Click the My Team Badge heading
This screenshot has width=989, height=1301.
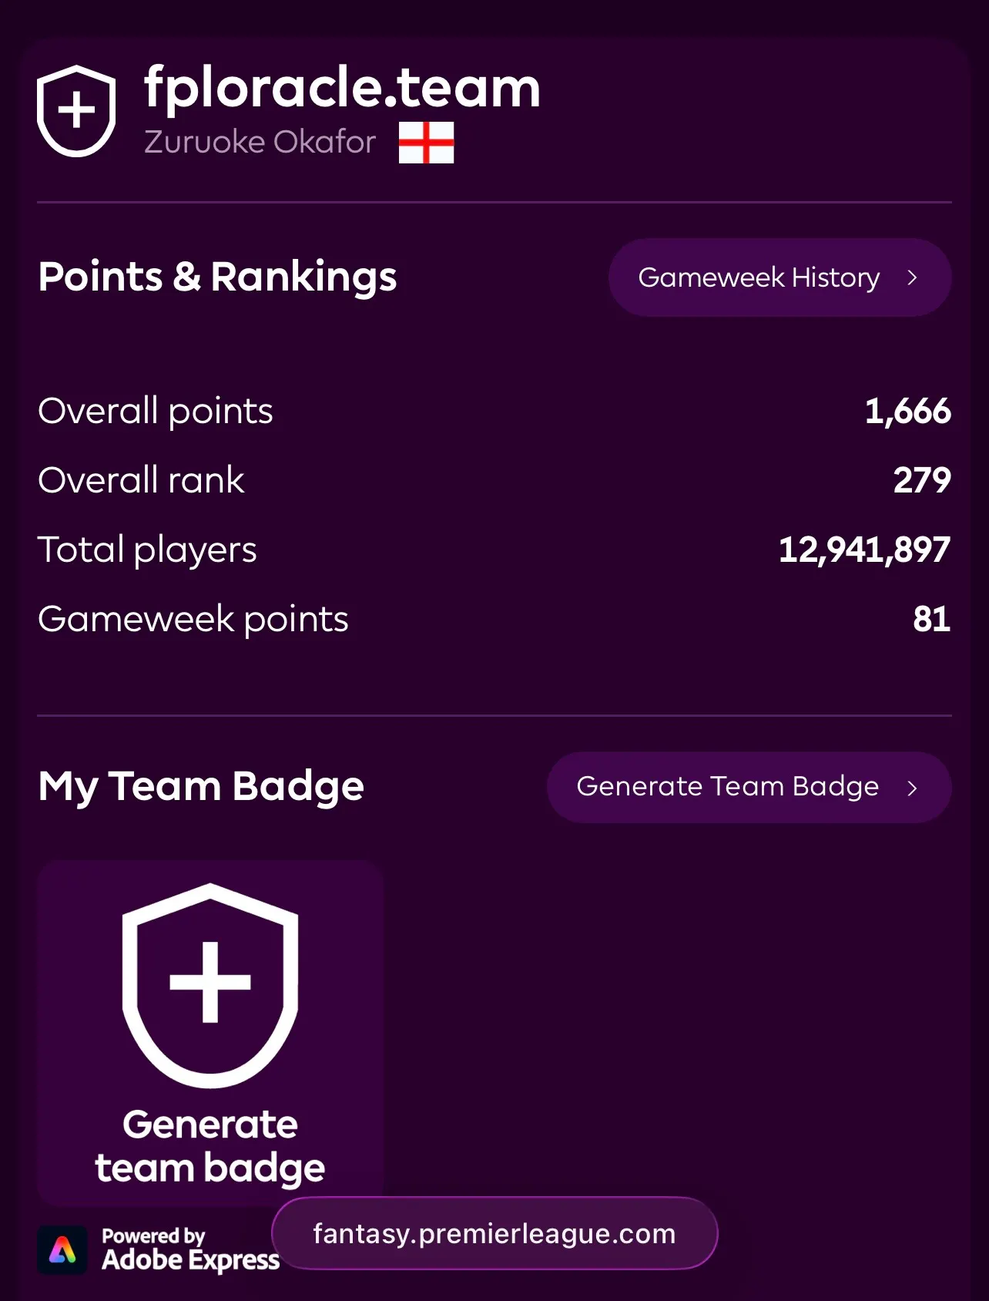click(x=201, y=787)
